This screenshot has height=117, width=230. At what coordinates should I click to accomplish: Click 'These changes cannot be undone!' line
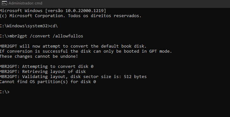[39, 56]
